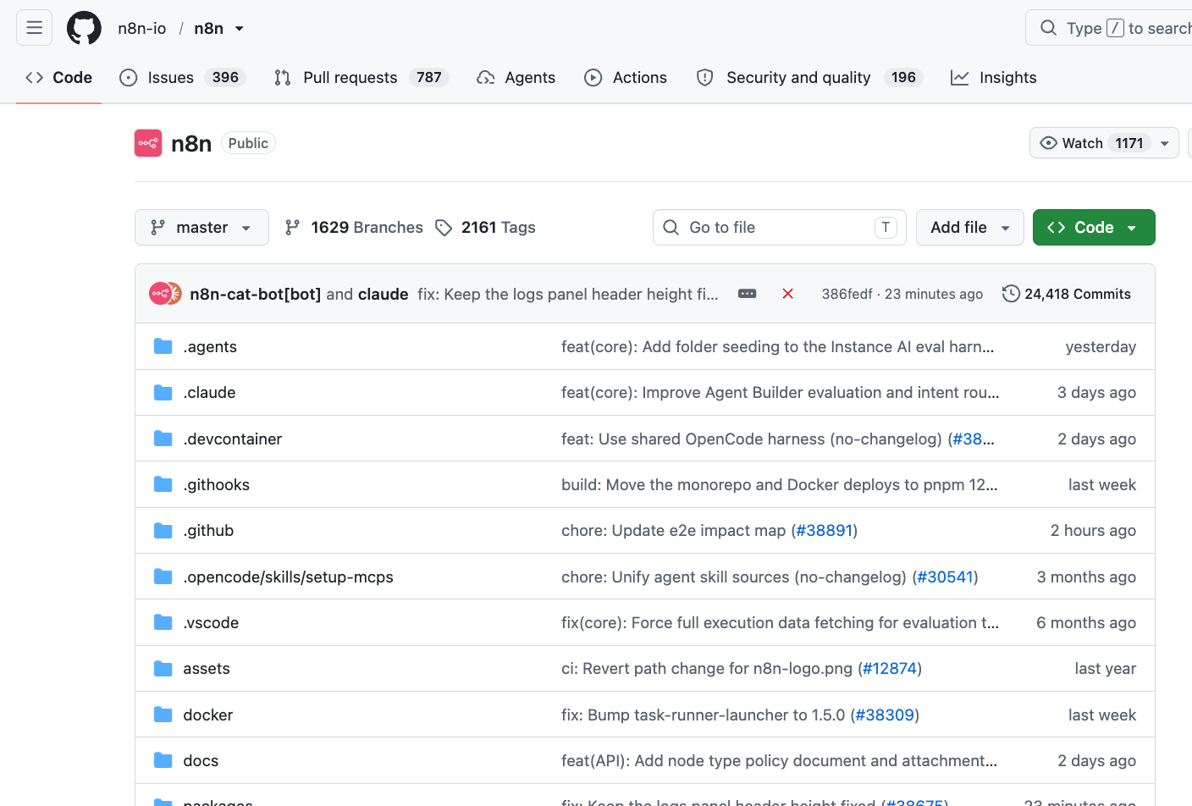Click the GitHub Octocat logo
Image resolution: width=1192 pixels, height=806 pixels.
[84, 28]
